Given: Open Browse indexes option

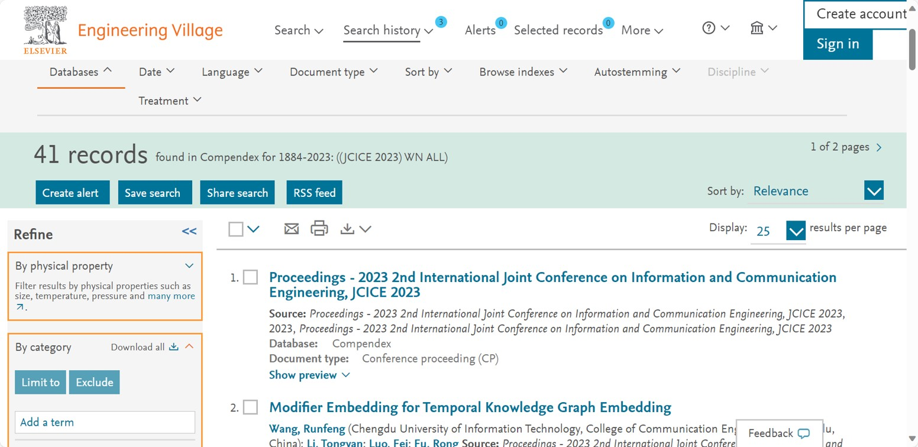Looking at the screenshot, I should [523, 72].
